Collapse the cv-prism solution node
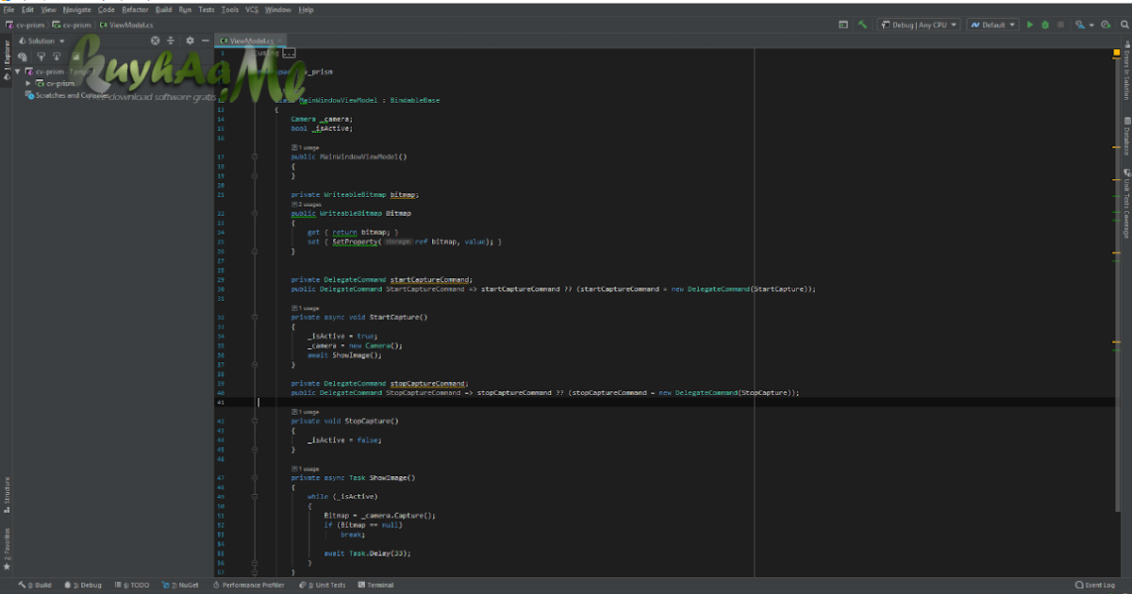Image resolution: width=1132 pixels, height=594 pixels. coord(18,71)
